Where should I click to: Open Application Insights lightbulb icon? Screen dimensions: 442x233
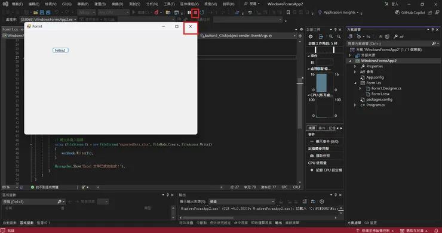pos(320,13)
